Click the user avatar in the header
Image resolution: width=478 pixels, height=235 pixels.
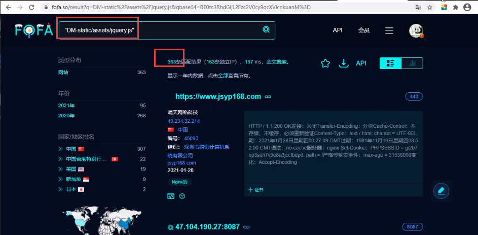point(416,30)
